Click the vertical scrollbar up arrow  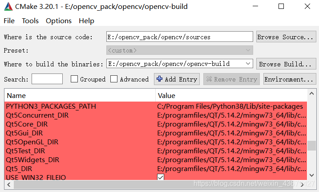pos(311,94)
